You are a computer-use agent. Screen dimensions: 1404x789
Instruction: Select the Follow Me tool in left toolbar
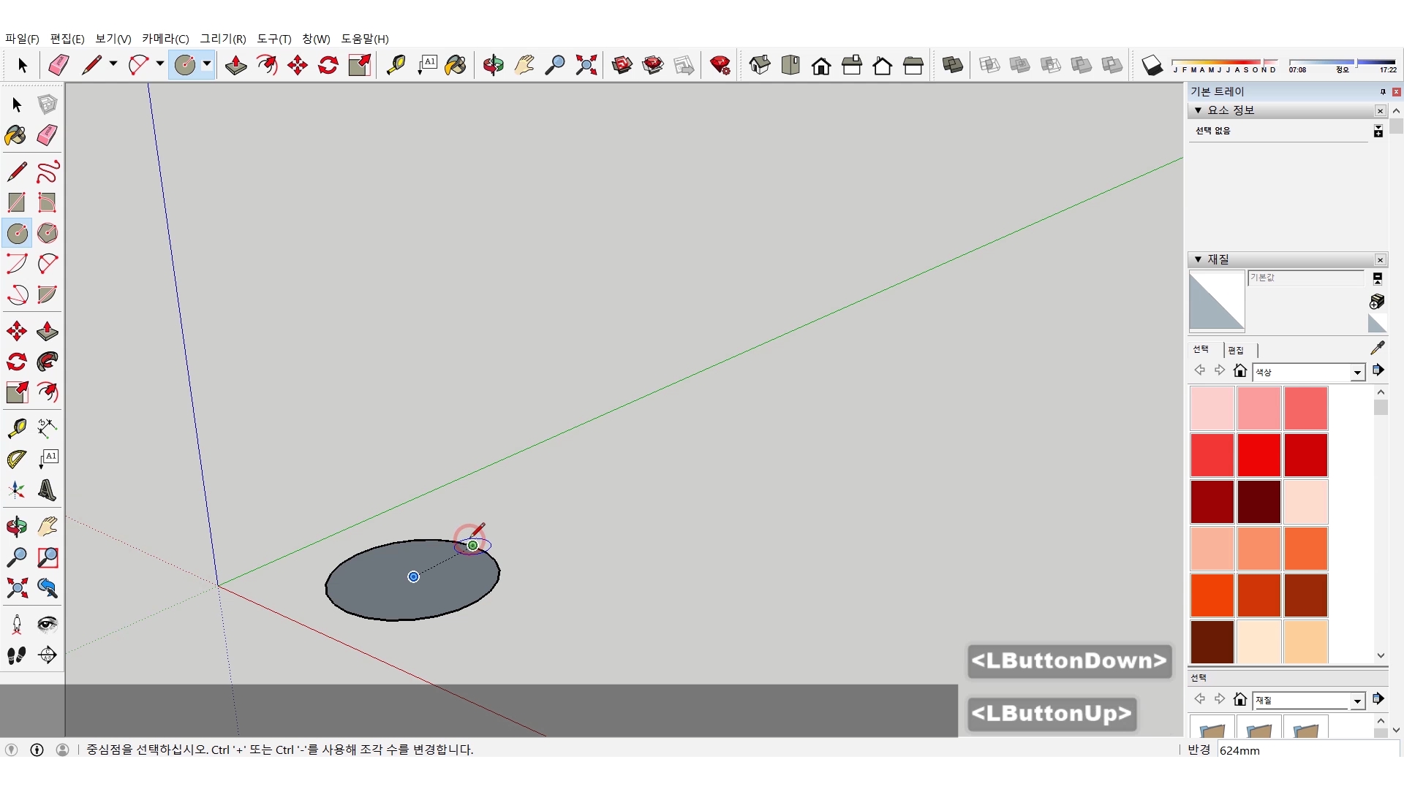click(x=48, y=362)
